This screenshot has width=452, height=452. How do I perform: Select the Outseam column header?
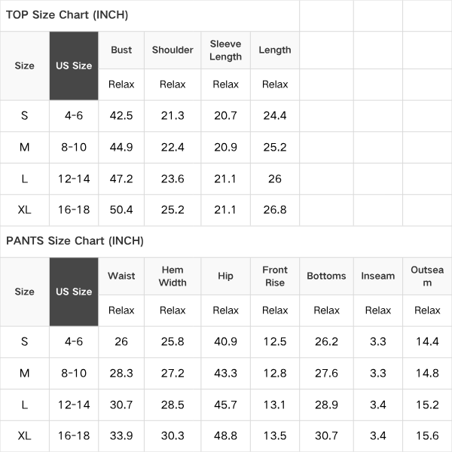tap(427, 276)
